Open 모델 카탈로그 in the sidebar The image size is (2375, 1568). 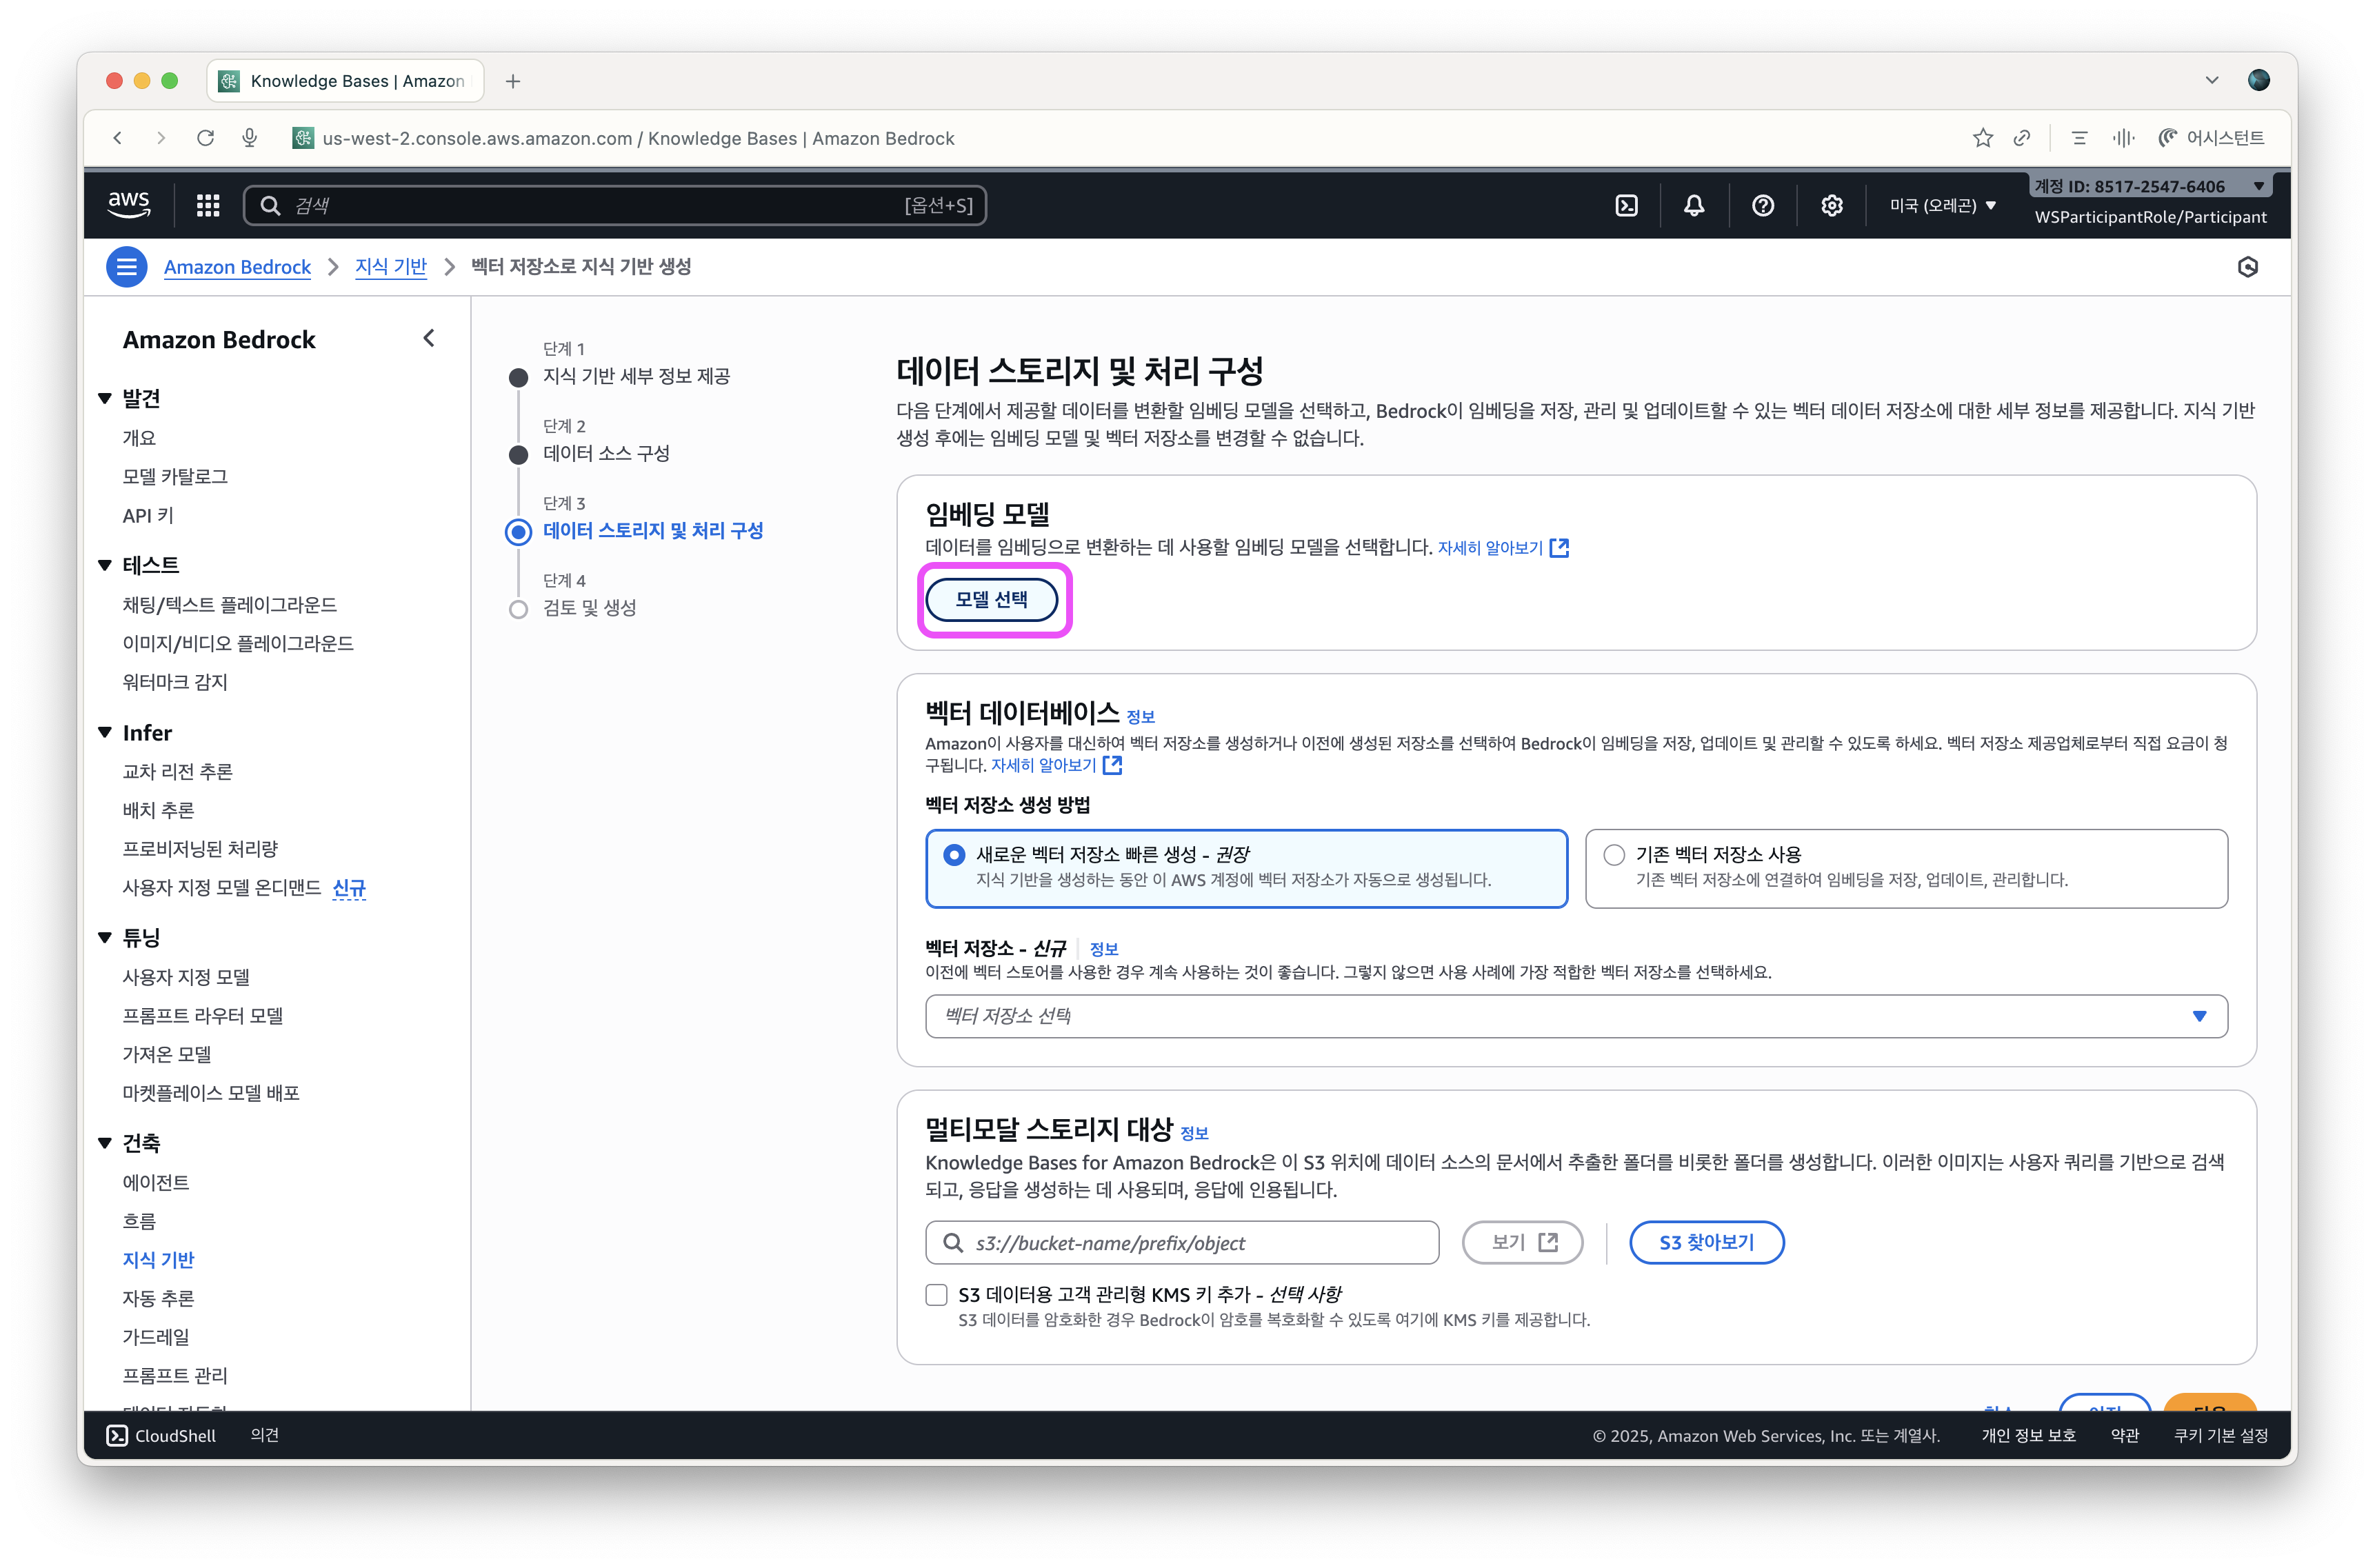[x=175, y=476]
